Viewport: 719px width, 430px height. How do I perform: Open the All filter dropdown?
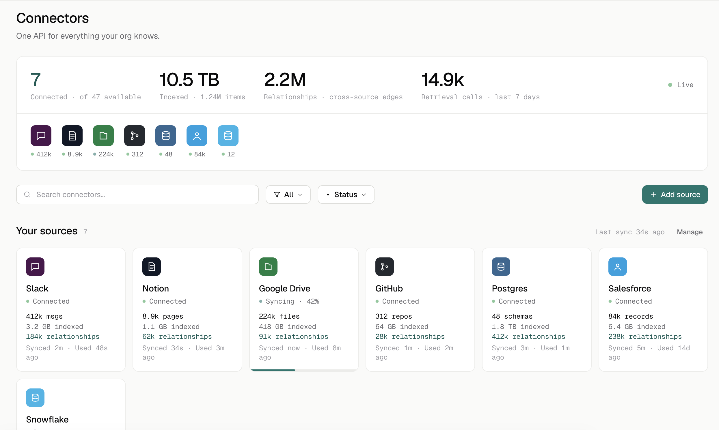[x=288, y=195]
